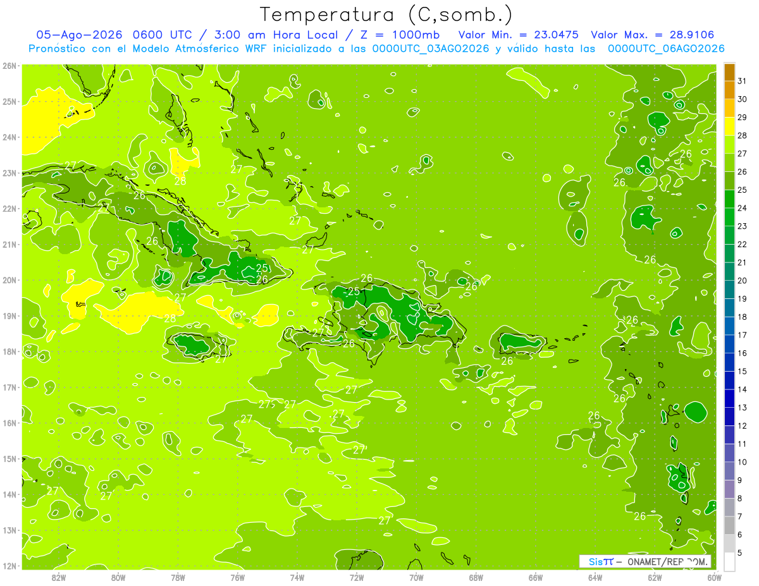Click the '82W' longitude axis label
759x586 pixels.
[x=59, y=577]
